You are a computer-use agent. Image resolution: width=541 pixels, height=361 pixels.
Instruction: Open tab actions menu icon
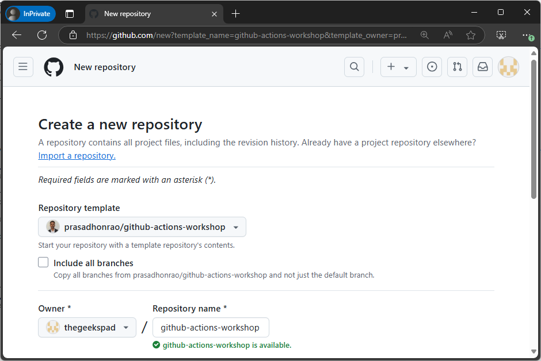tap(70, 14)
